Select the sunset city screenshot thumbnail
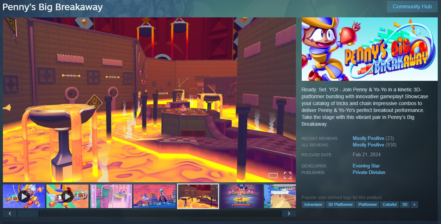 coord(154,196)
